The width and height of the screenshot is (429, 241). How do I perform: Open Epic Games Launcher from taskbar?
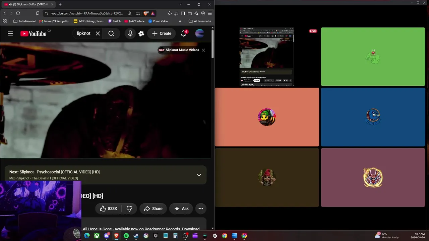156,236
